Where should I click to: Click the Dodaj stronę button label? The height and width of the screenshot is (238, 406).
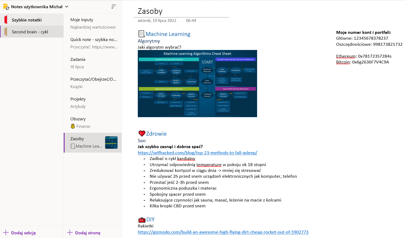coord(88,233)
